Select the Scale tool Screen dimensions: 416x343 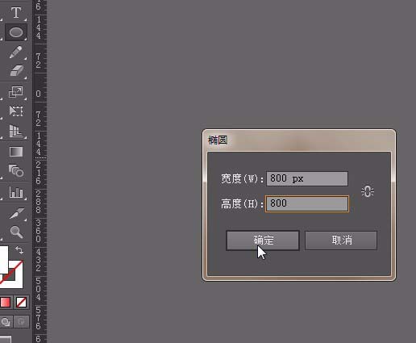point(16,92)
